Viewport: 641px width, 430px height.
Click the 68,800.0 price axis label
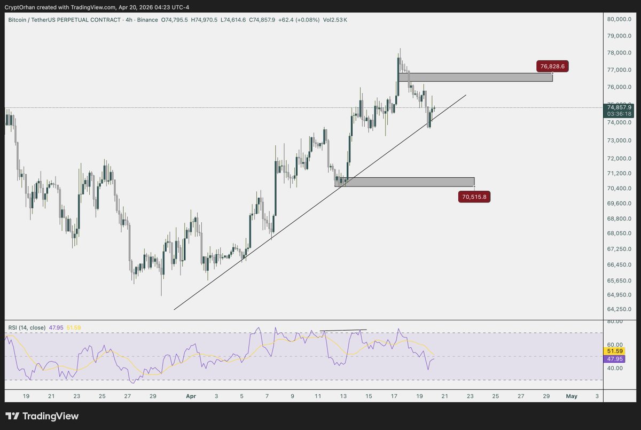pyautogui.click(x=620, y=219)
